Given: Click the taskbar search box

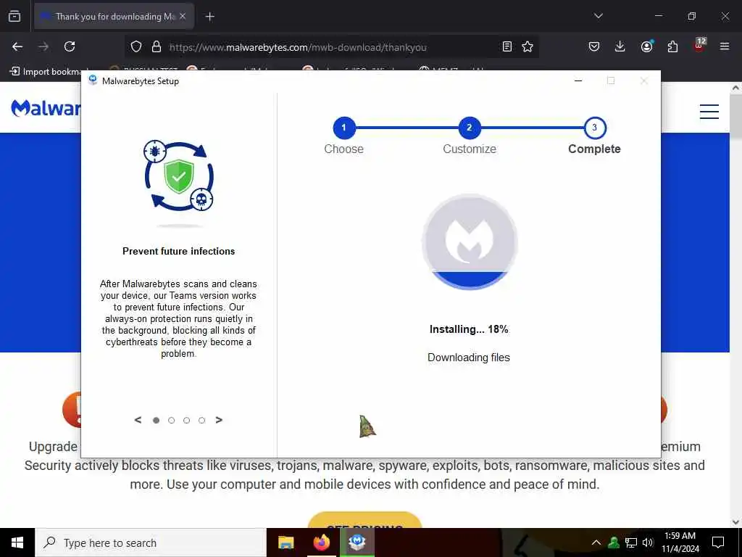Looking at the screenshot, I should (151, 542).
